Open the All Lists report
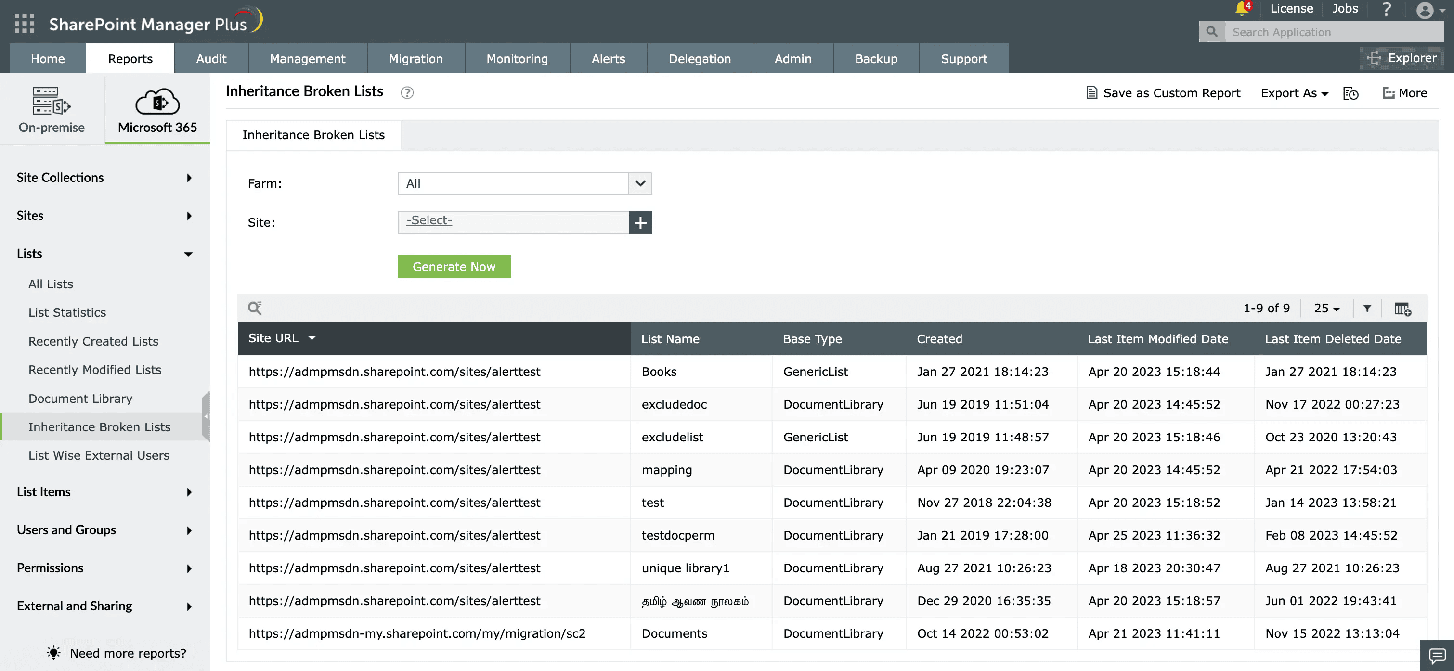Image resolution: width=1454 pixels, height=671 pixels. (51, 284)
